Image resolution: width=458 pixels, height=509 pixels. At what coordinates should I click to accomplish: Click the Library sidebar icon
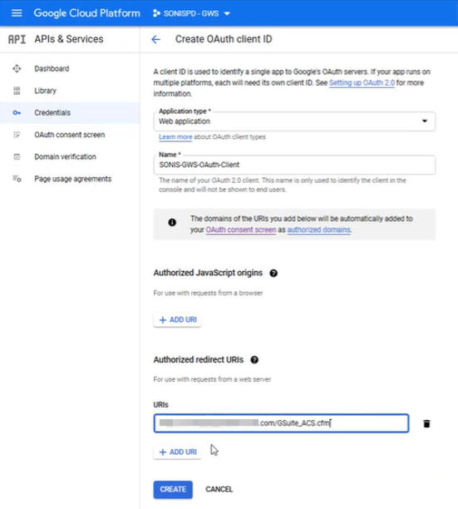coord(17,91)
